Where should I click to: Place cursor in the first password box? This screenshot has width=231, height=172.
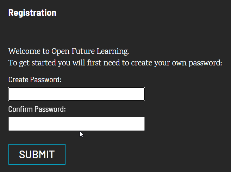[76, 94]
